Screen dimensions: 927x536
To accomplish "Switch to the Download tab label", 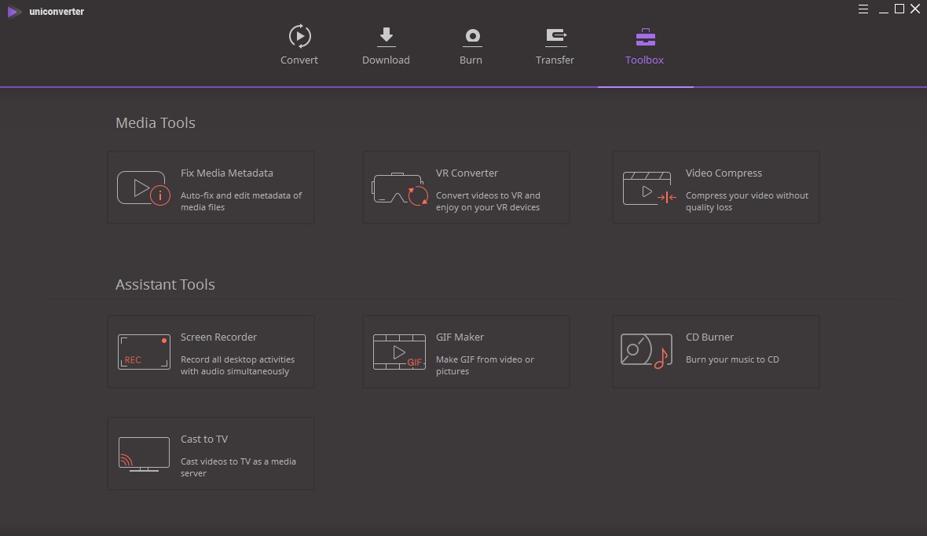I will pyautogui.click(x=386, y=60).
